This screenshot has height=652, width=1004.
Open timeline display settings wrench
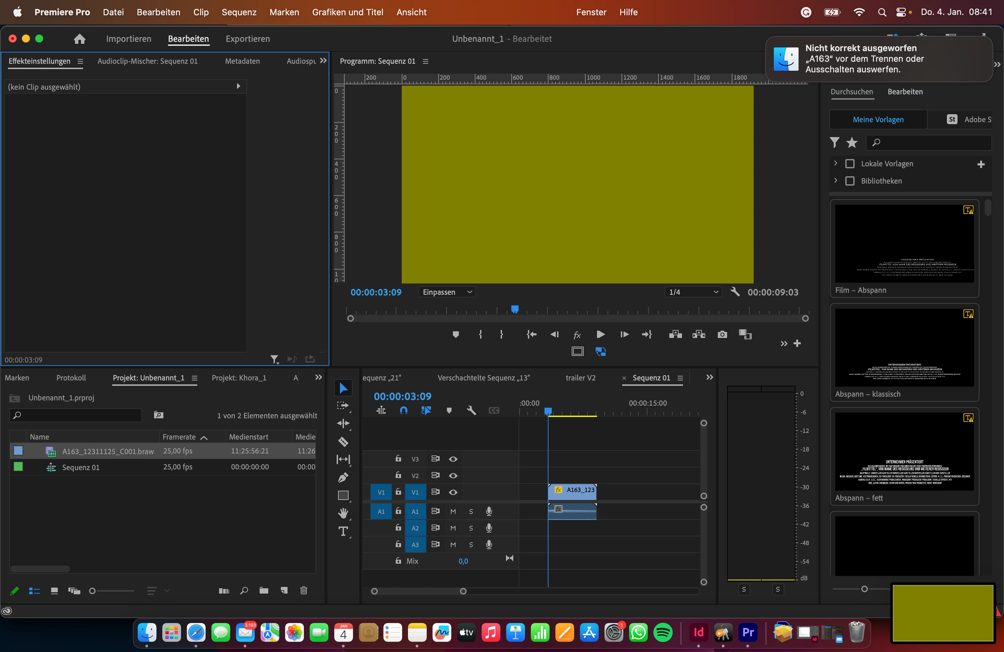pos(471,410)
